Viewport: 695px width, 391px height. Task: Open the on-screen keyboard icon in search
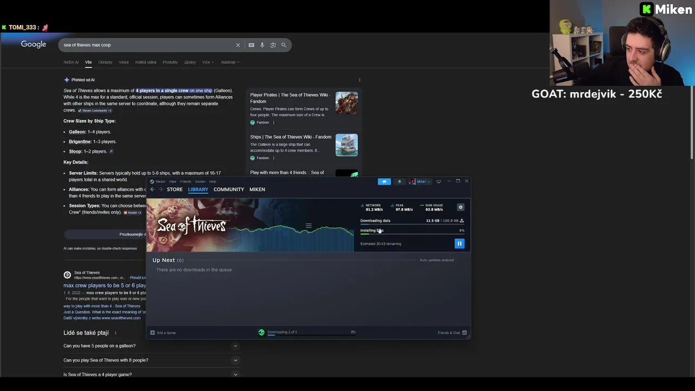coord(251,45)
